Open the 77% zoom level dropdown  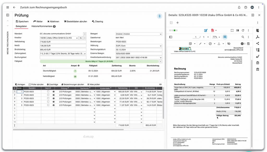[216, 37]
